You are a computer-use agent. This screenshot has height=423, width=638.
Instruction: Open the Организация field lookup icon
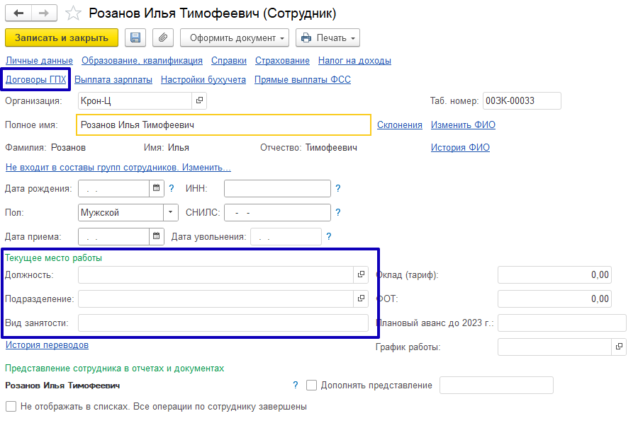[x=199, y=101]
